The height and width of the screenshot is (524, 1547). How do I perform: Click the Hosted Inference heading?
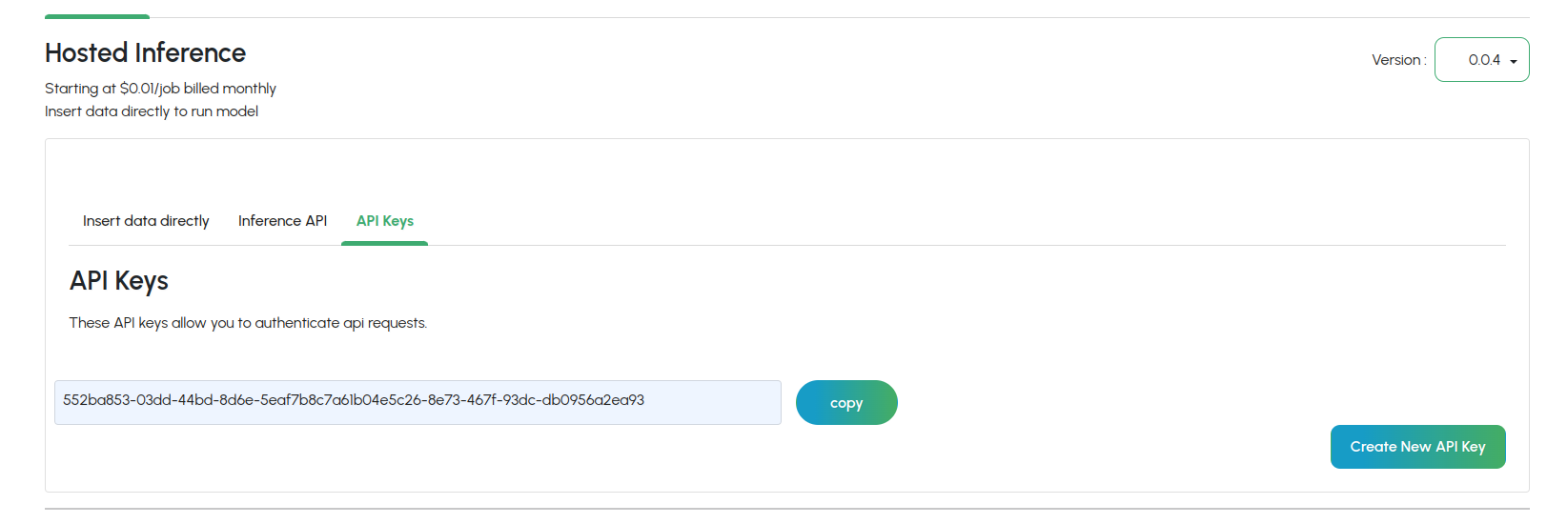pyautogui.click(x=145, y=53)
